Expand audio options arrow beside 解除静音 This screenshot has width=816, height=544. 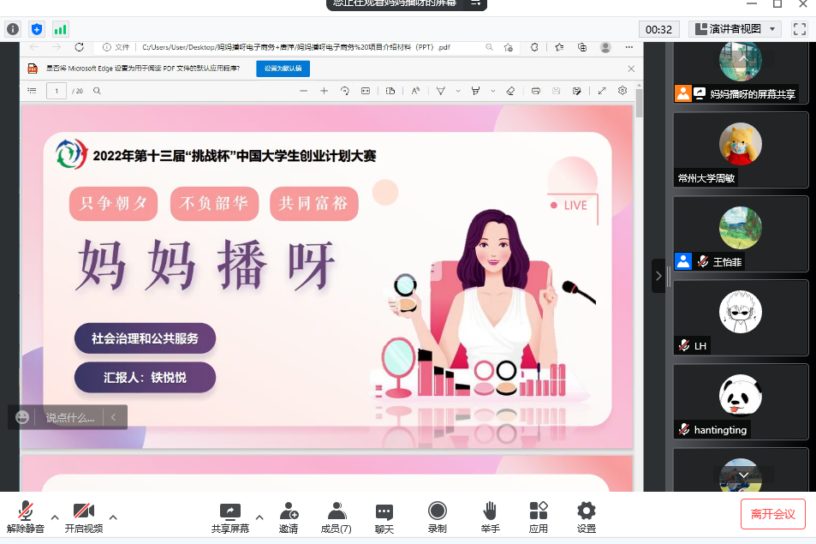click(55, 517)
